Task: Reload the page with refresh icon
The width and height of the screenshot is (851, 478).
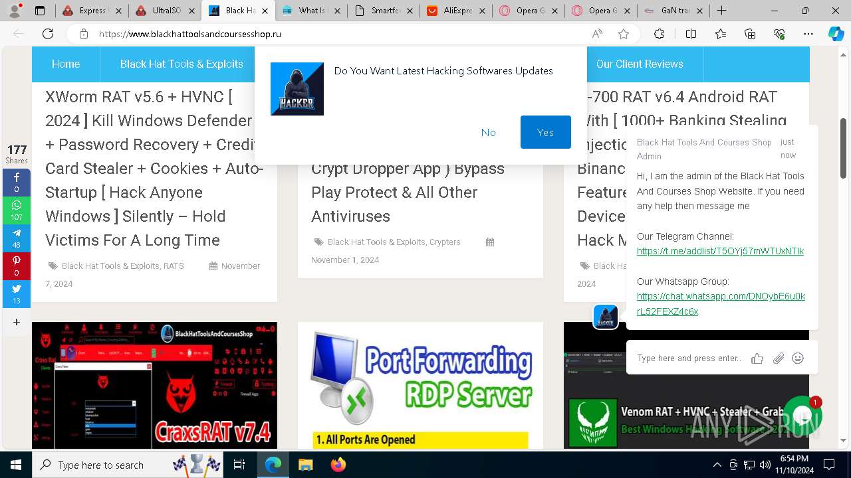Action: click(x=48, y=34)
